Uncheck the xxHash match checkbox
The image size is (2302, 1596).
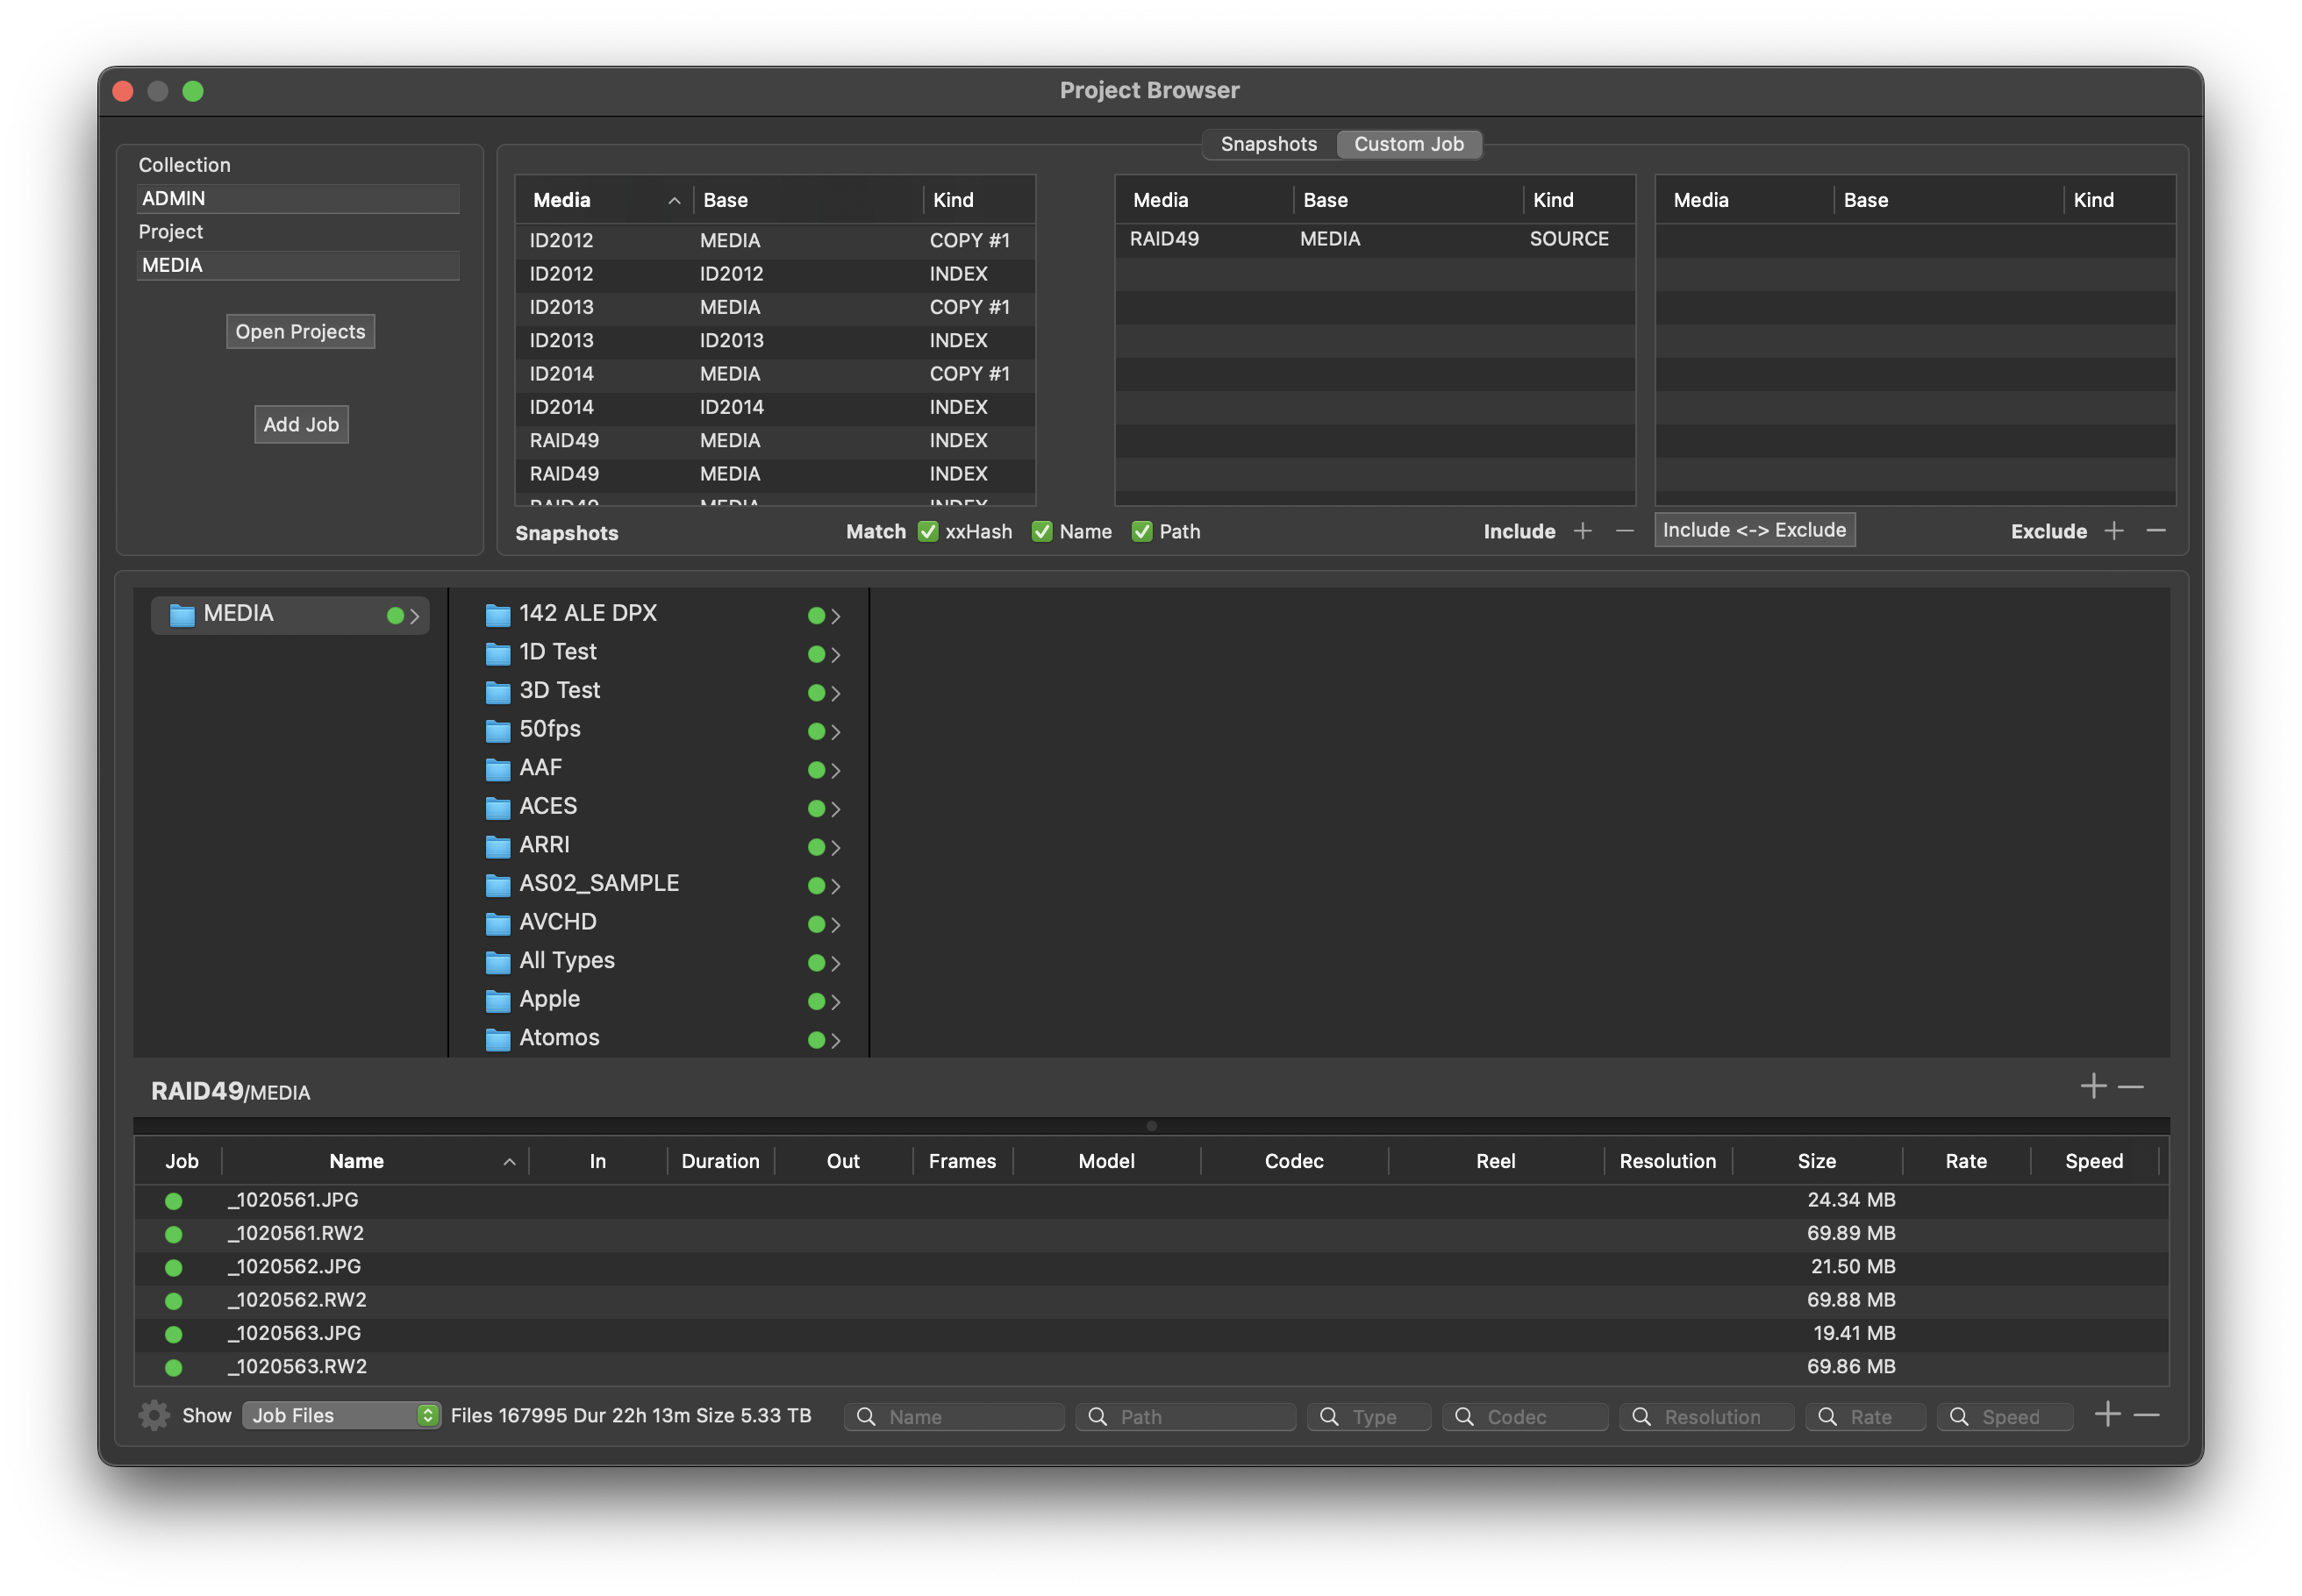point(928,531)
